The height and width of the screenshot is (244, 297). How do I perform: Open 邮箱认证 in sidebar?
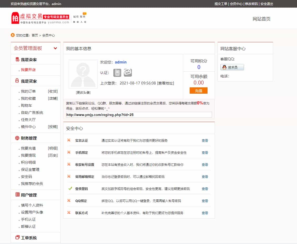coord(28,226)
